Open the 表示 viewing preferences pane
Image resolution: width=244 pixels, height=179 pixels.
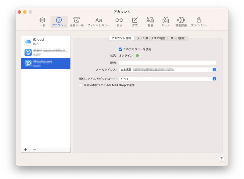[119, 22]
